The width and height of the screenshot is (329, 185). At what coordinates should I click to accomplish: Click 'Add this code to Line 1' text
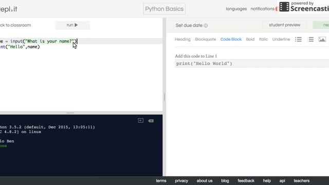196,56
